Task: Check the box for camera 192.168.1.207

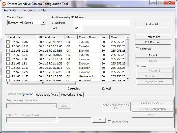Action: click(8, 42)
